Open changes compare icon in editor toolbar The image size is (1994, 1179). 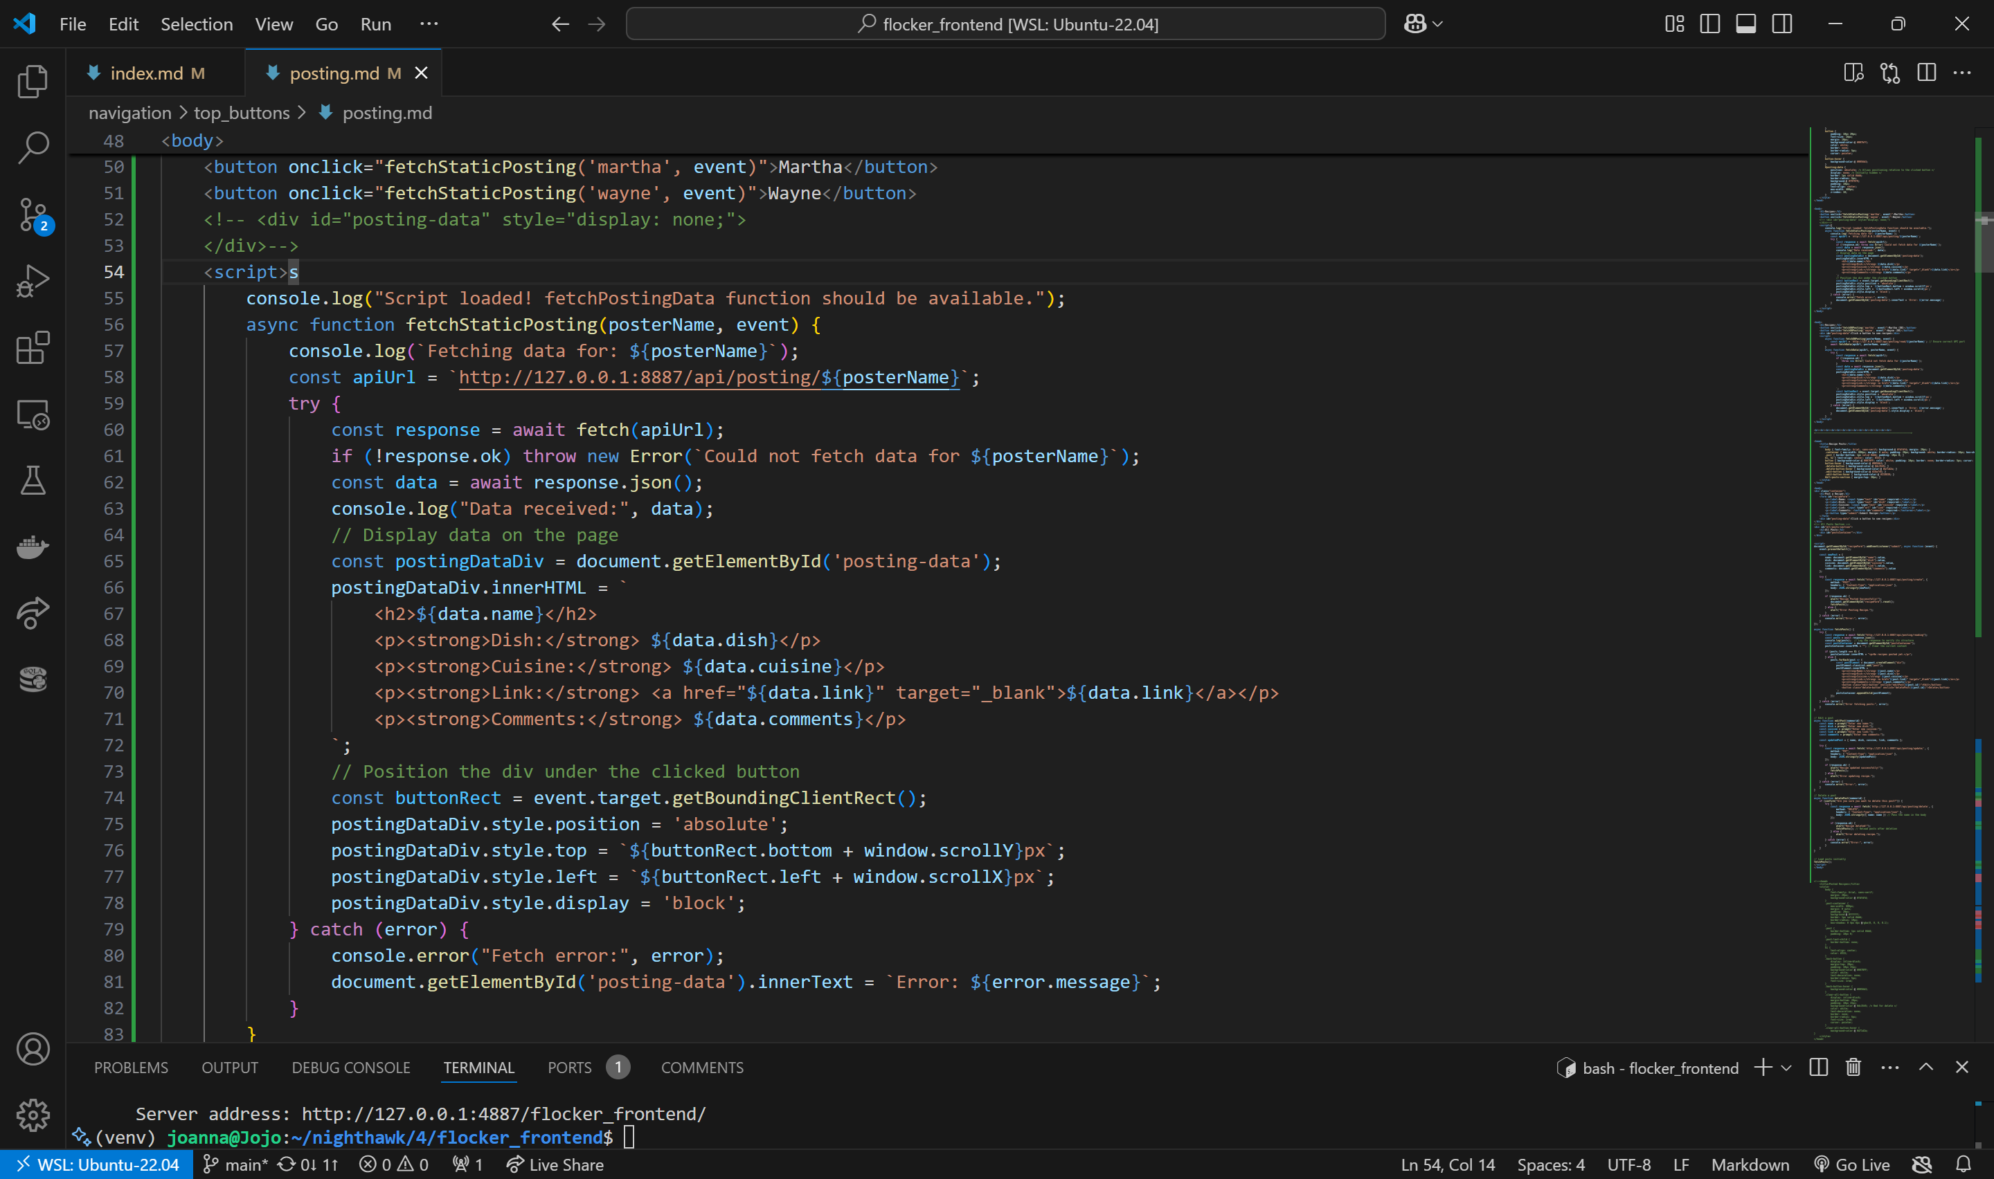coord(1890,73)
